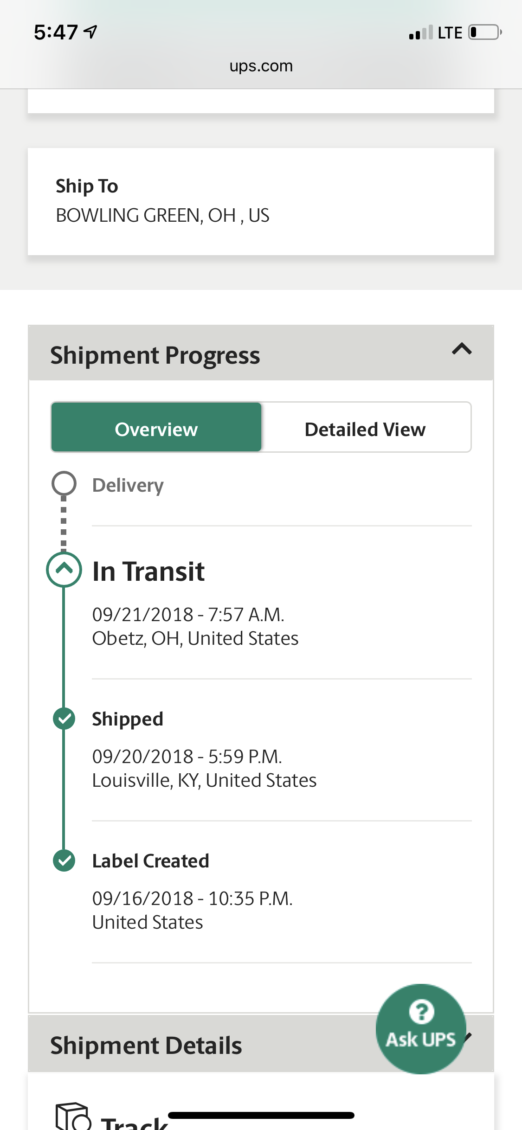Click the In Transit chevron circle icon
Image resolution: width=522 pixels, height=1130 pixels.
click(x=64, y=569)
